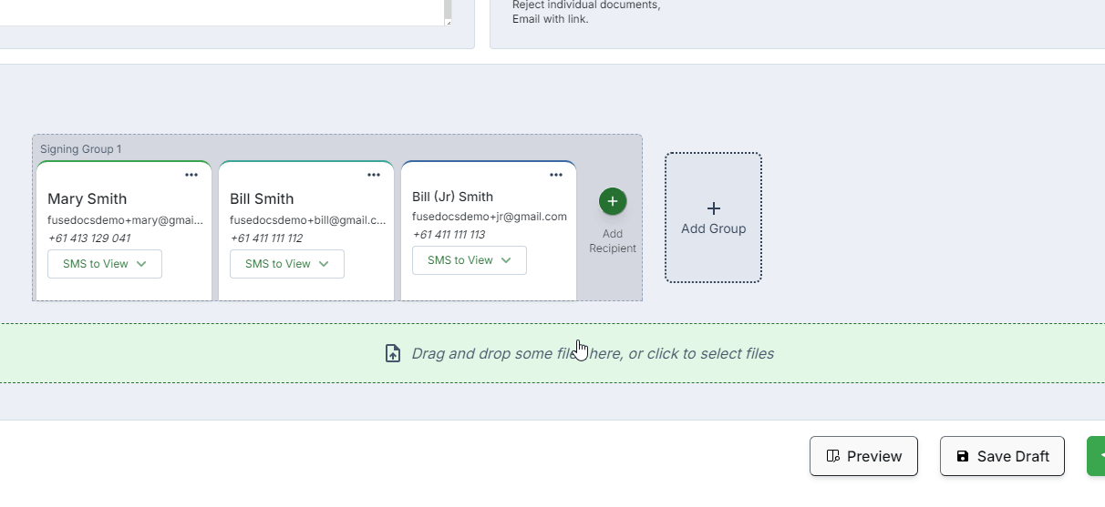1105x507 pixels.
Task: Click the green Add Recipient plus icon
Action: pos(613,201)
